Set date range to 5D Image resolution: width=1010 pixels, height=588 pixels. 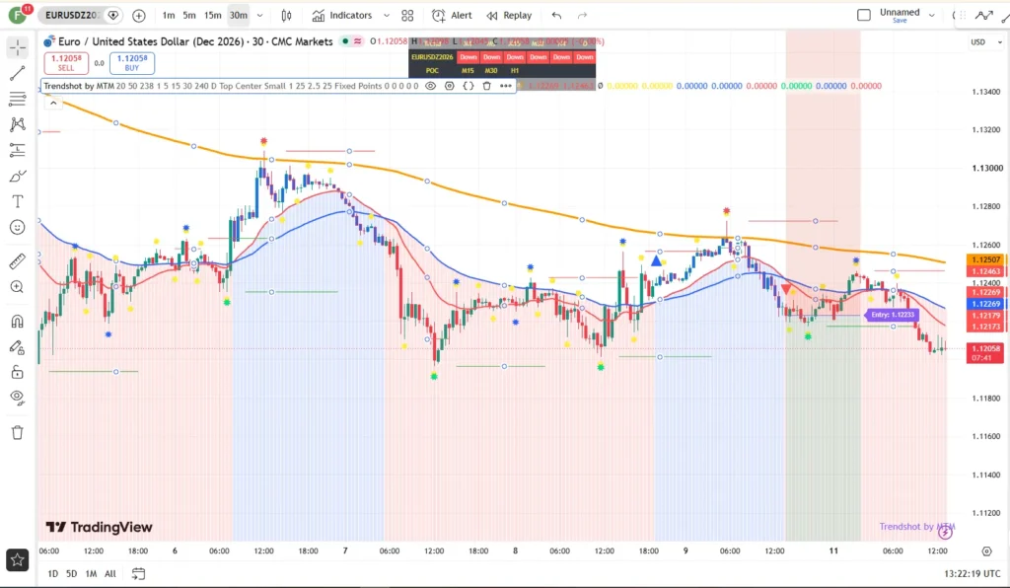pos(71,573)
